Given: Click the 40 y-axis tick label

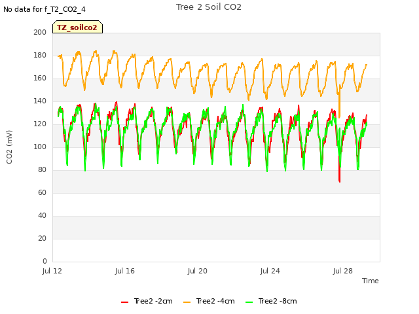Looking at the screenshot, I should tap(42, 215).
